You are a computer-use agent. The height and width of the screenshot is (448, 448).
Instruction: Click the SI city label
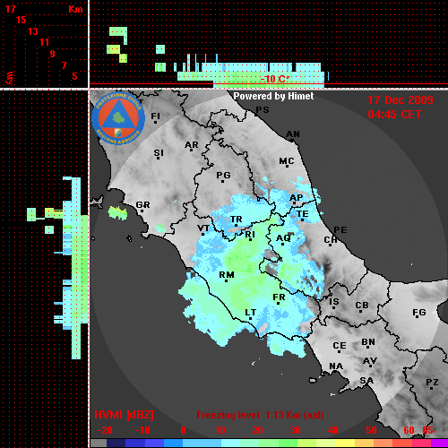click(159, 153)
